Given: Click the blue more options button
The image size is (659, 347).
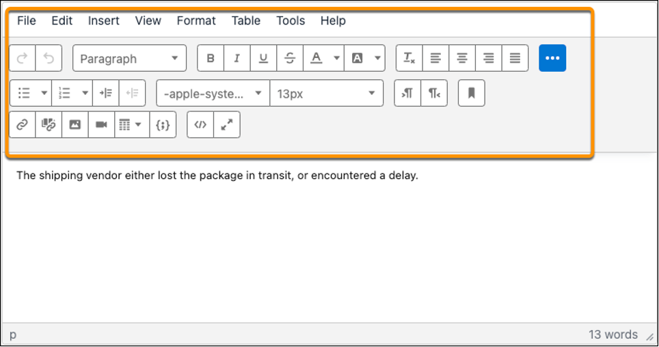Looking at the screenshot, I should pyautogui.click(x=552, y=58).
